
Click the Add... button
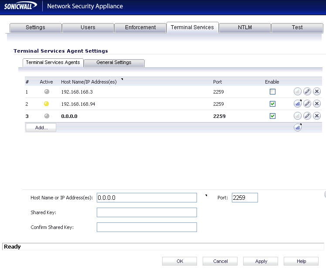[x=41, y=128]
